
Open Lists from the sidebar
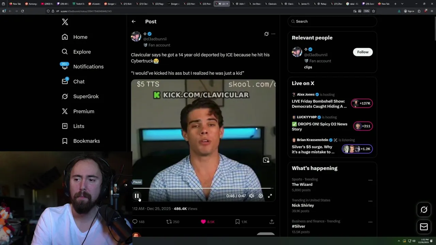(73, 126)
